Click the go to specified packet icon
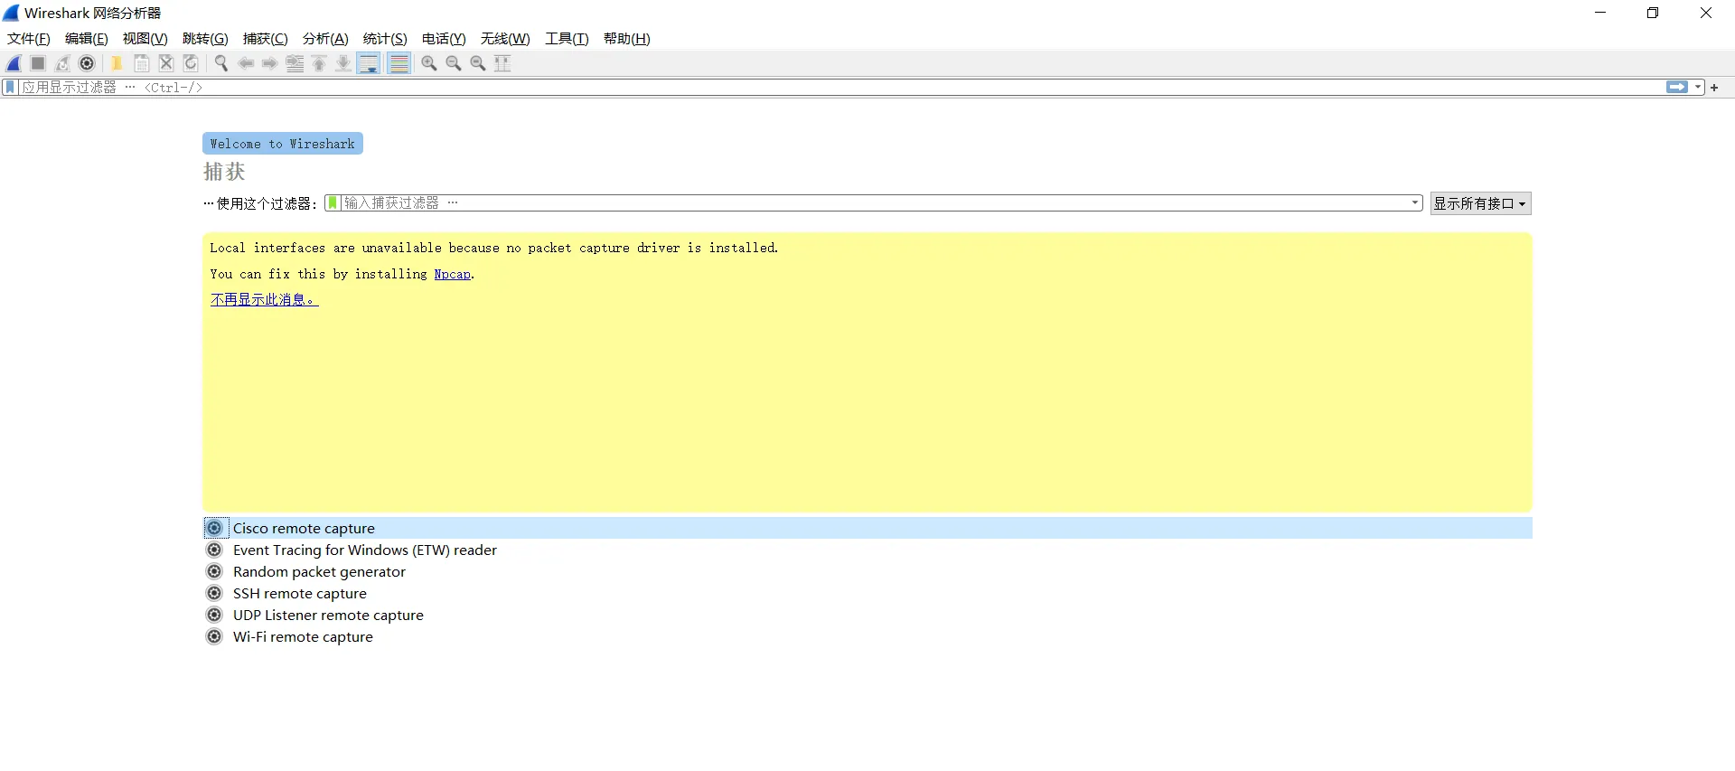Screen dimensions: 1735x771 click(295, 63)
